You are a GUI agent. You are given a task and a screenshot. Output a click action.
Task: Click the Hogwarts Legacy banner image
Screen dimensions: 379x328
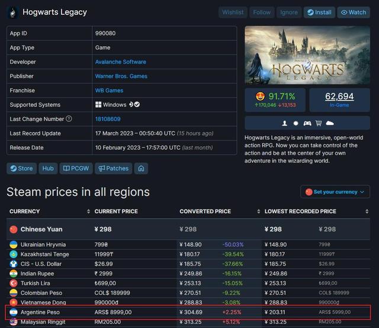(307, 55)
